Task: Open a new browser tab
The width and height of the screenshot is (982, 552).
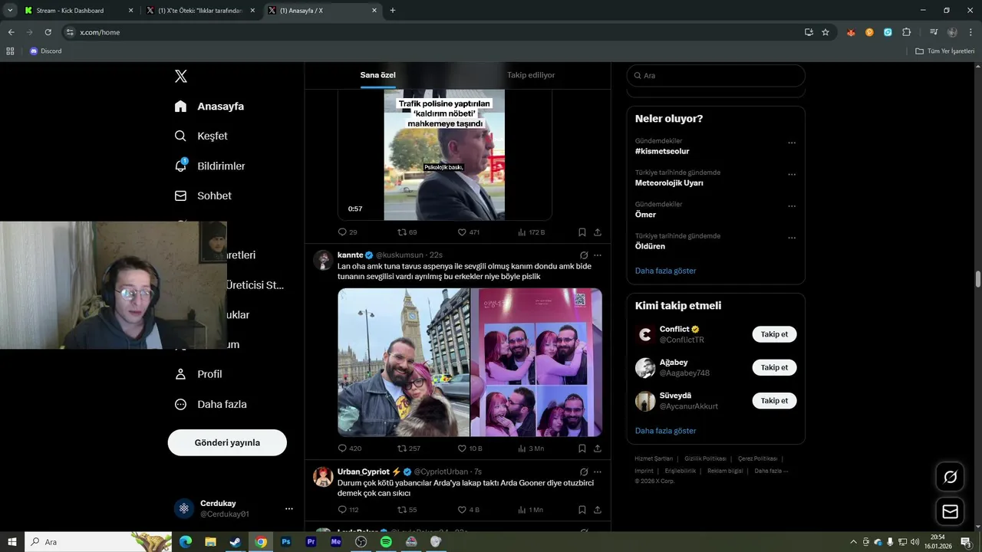Action: [393, 11]
